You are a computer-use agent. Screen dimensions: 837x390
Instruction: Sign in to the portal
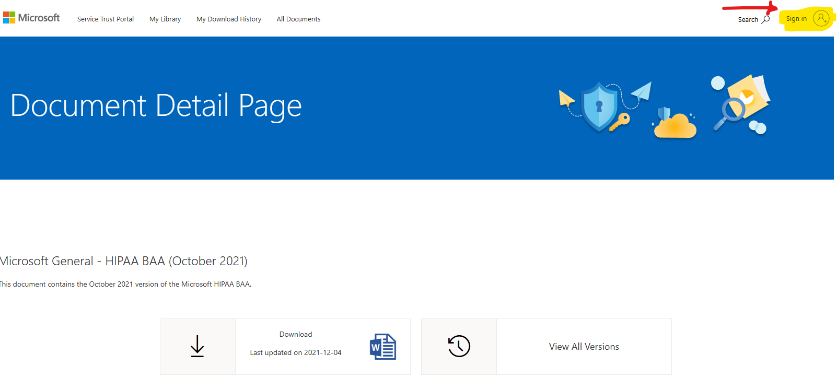[796, 19]
